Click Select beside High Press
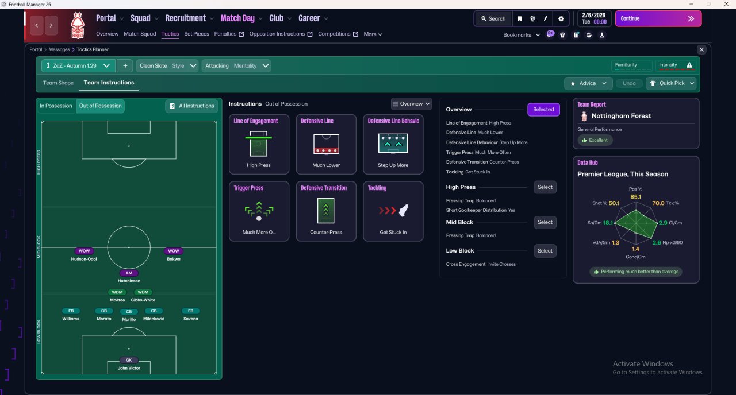 [x=545, y=187]
